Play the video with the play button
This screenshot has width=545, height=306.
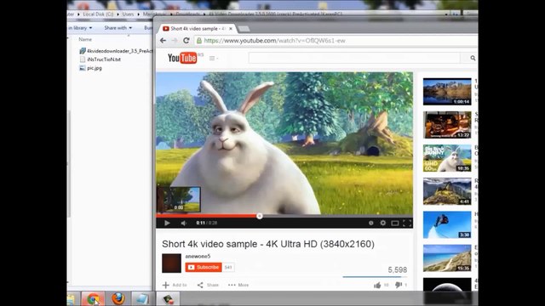(x=167, y=223)
